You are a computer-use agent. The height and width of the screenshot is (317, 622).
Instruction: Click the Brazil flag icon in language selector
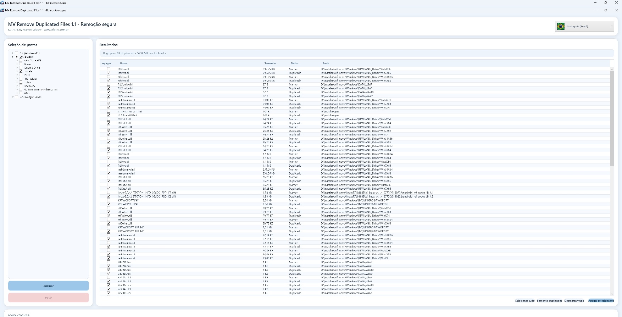561,27
